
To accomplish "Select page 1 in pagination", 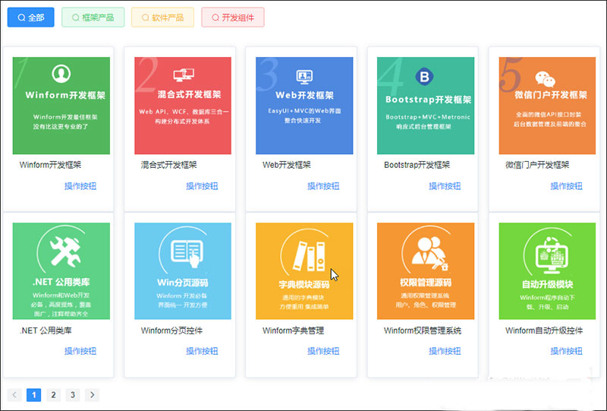I will click(x=33, y=395).
